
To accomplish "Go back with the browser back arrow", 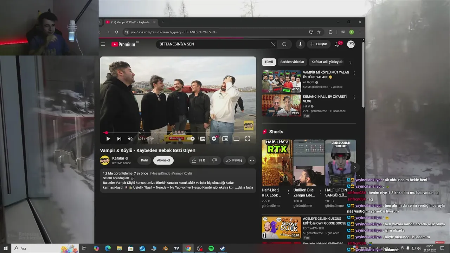I will [x=100, y=32].
